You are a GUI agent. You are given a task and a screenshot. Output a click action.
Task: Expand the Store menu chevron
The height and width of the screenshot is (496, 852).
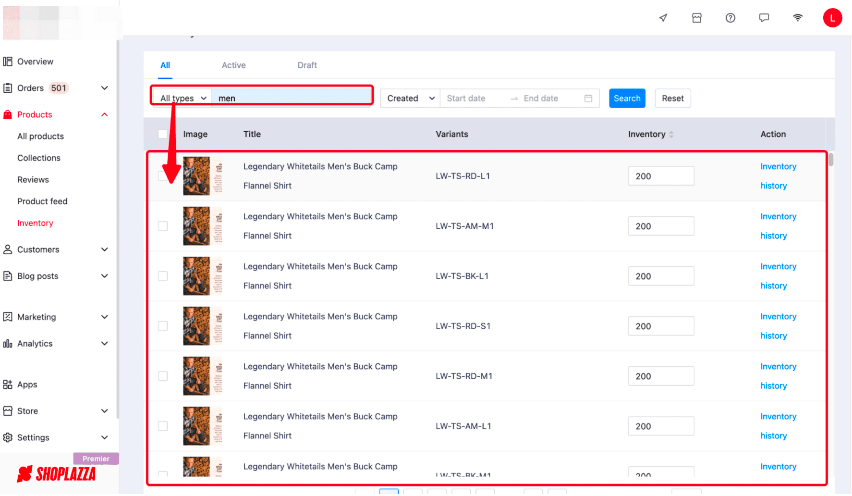pos(104,411)
